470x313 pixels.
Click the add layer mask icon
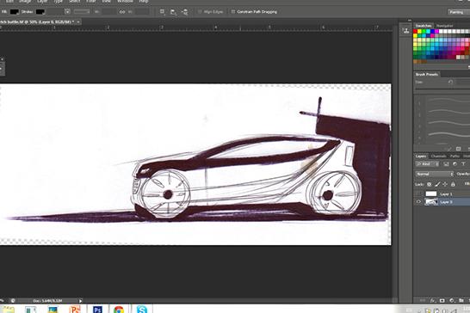tap(442, 300)
